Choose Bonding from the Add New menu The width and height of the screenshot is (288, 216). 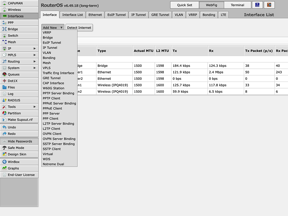coord(49,58)
